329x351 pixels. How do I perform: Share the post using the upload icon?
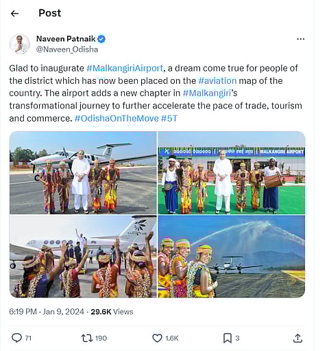click(x=297, y=338)
